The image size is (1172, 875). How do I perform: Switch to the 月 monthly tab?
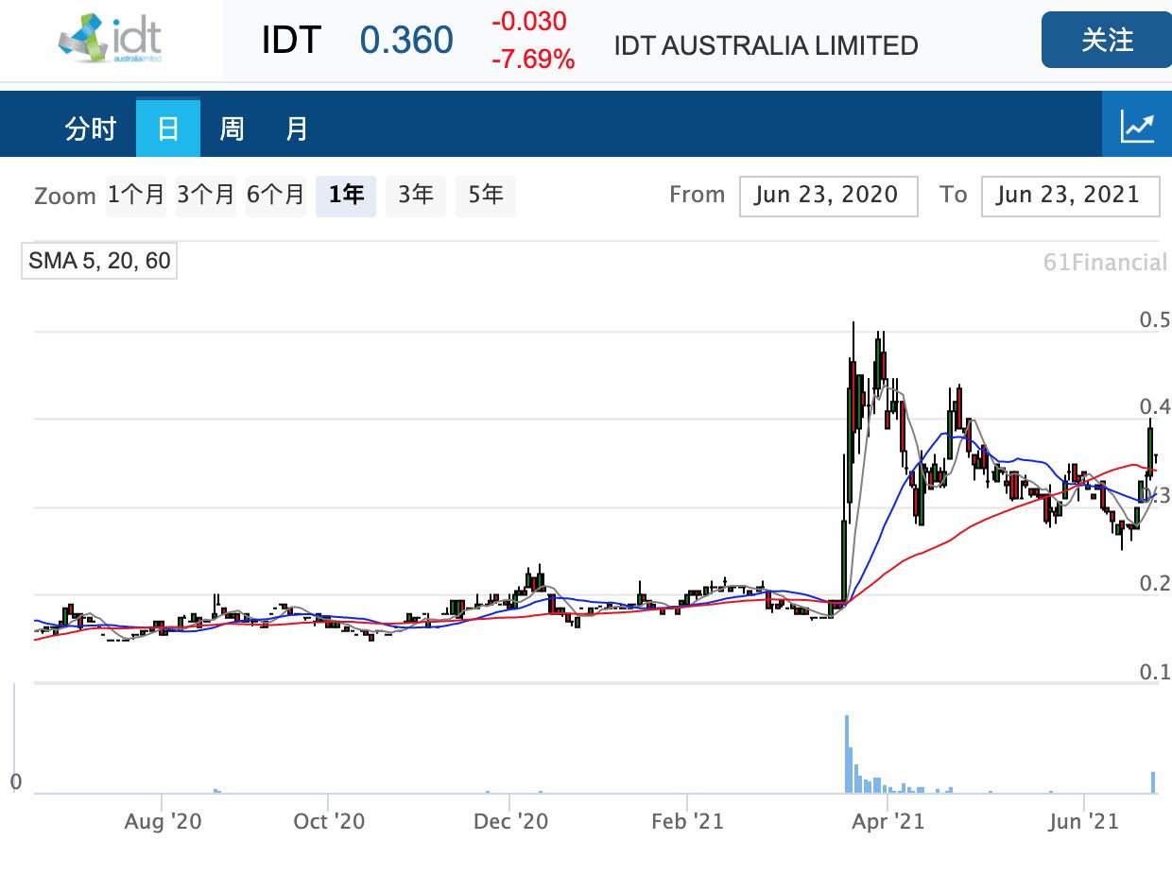[297, 128]
